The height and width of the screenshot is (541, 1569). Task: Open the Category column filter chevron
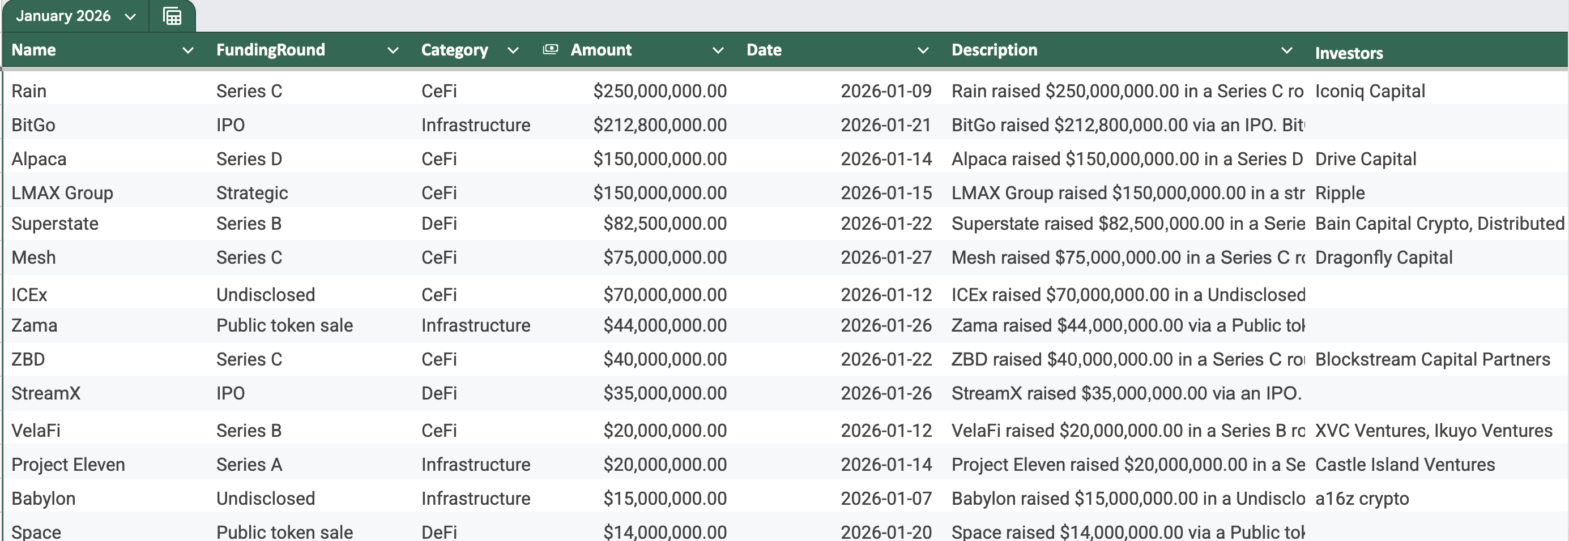pos(513,50)
